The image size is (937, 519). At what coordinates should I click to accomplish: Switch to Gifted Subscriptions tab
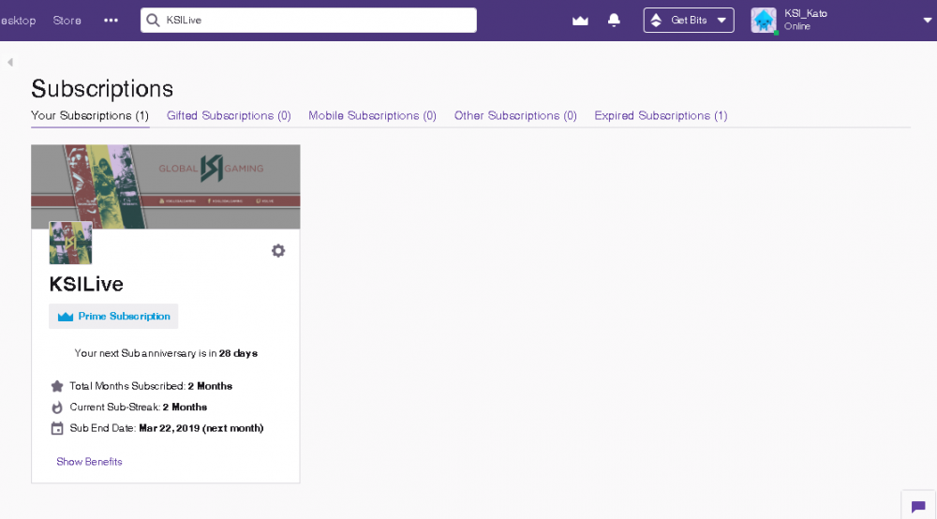coord(229,116)
